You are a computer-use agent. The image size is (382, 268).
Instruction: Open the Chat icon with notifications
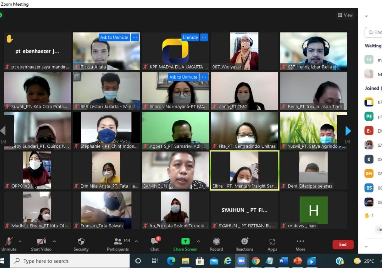pyautogui.click(x=154, y=241)
